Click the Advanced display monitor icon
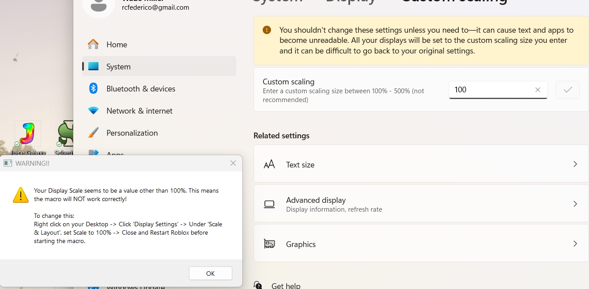Viewport: 589px width, 289px height. 269,204
